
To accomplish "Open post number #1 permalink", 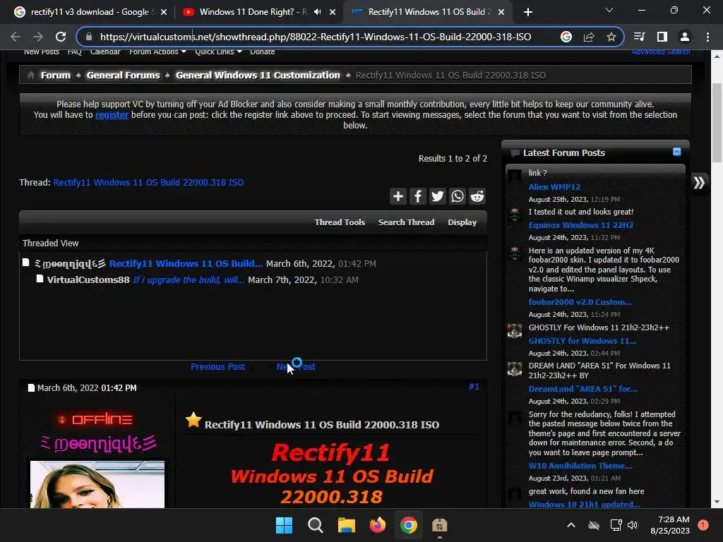I will (474, 386).
